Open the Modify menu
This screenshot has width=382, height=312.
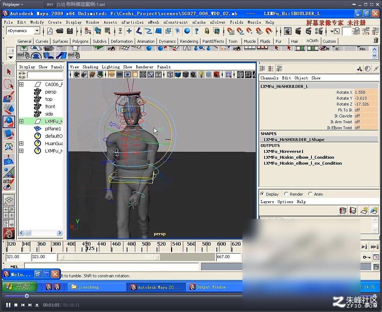(x=37, y=22)
